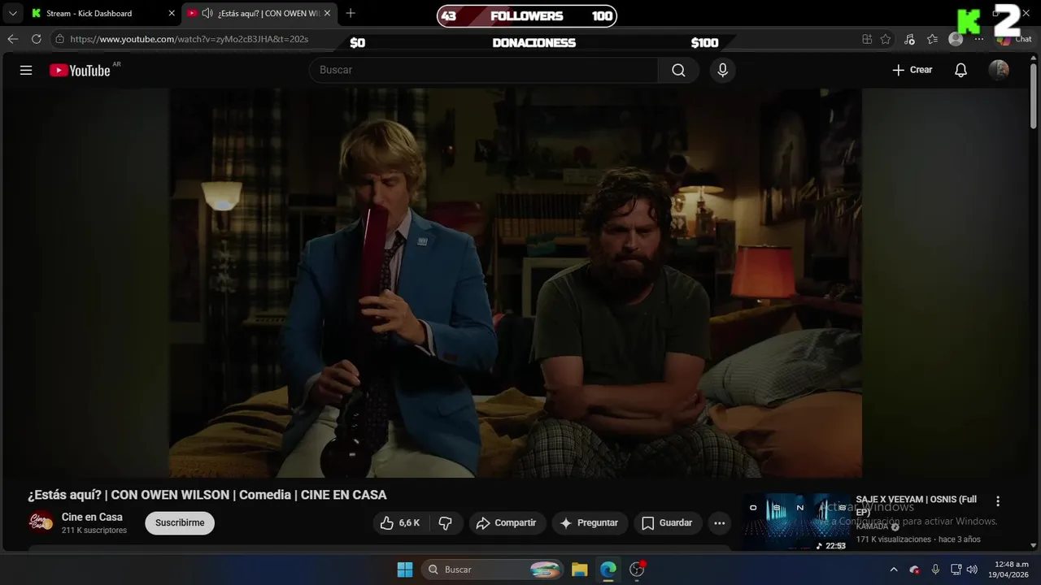Screen dimensions: 1041x585
Task: Click the magnifier search button
Action: (678, 70)
